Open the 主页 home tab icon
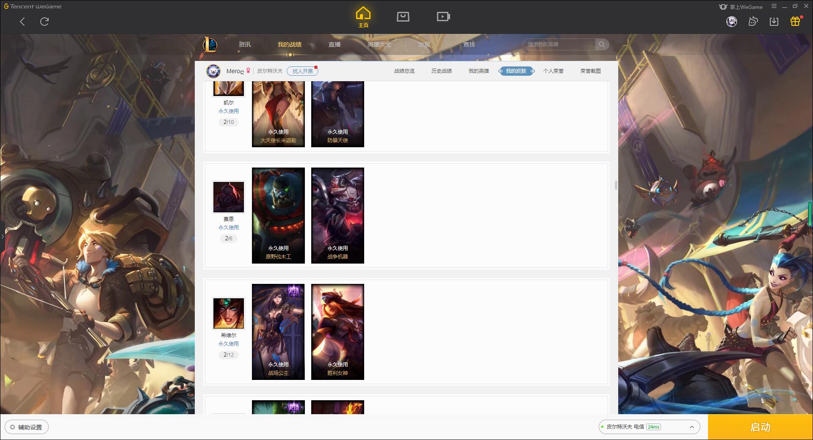Viewport: 813px width, 440px height. [363, 17]
